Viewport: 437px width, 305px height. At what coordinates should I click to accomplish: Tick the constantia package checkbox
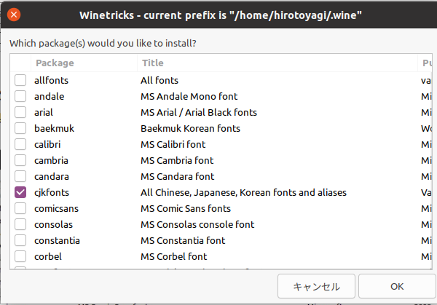20,240
